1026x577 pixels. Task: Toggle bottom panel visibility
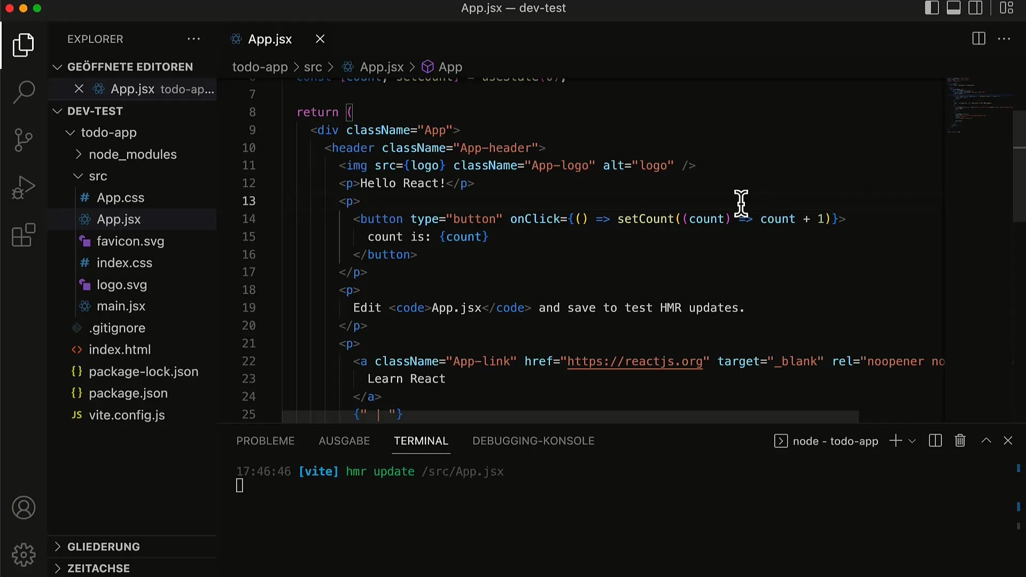click(x=954, y=8)
